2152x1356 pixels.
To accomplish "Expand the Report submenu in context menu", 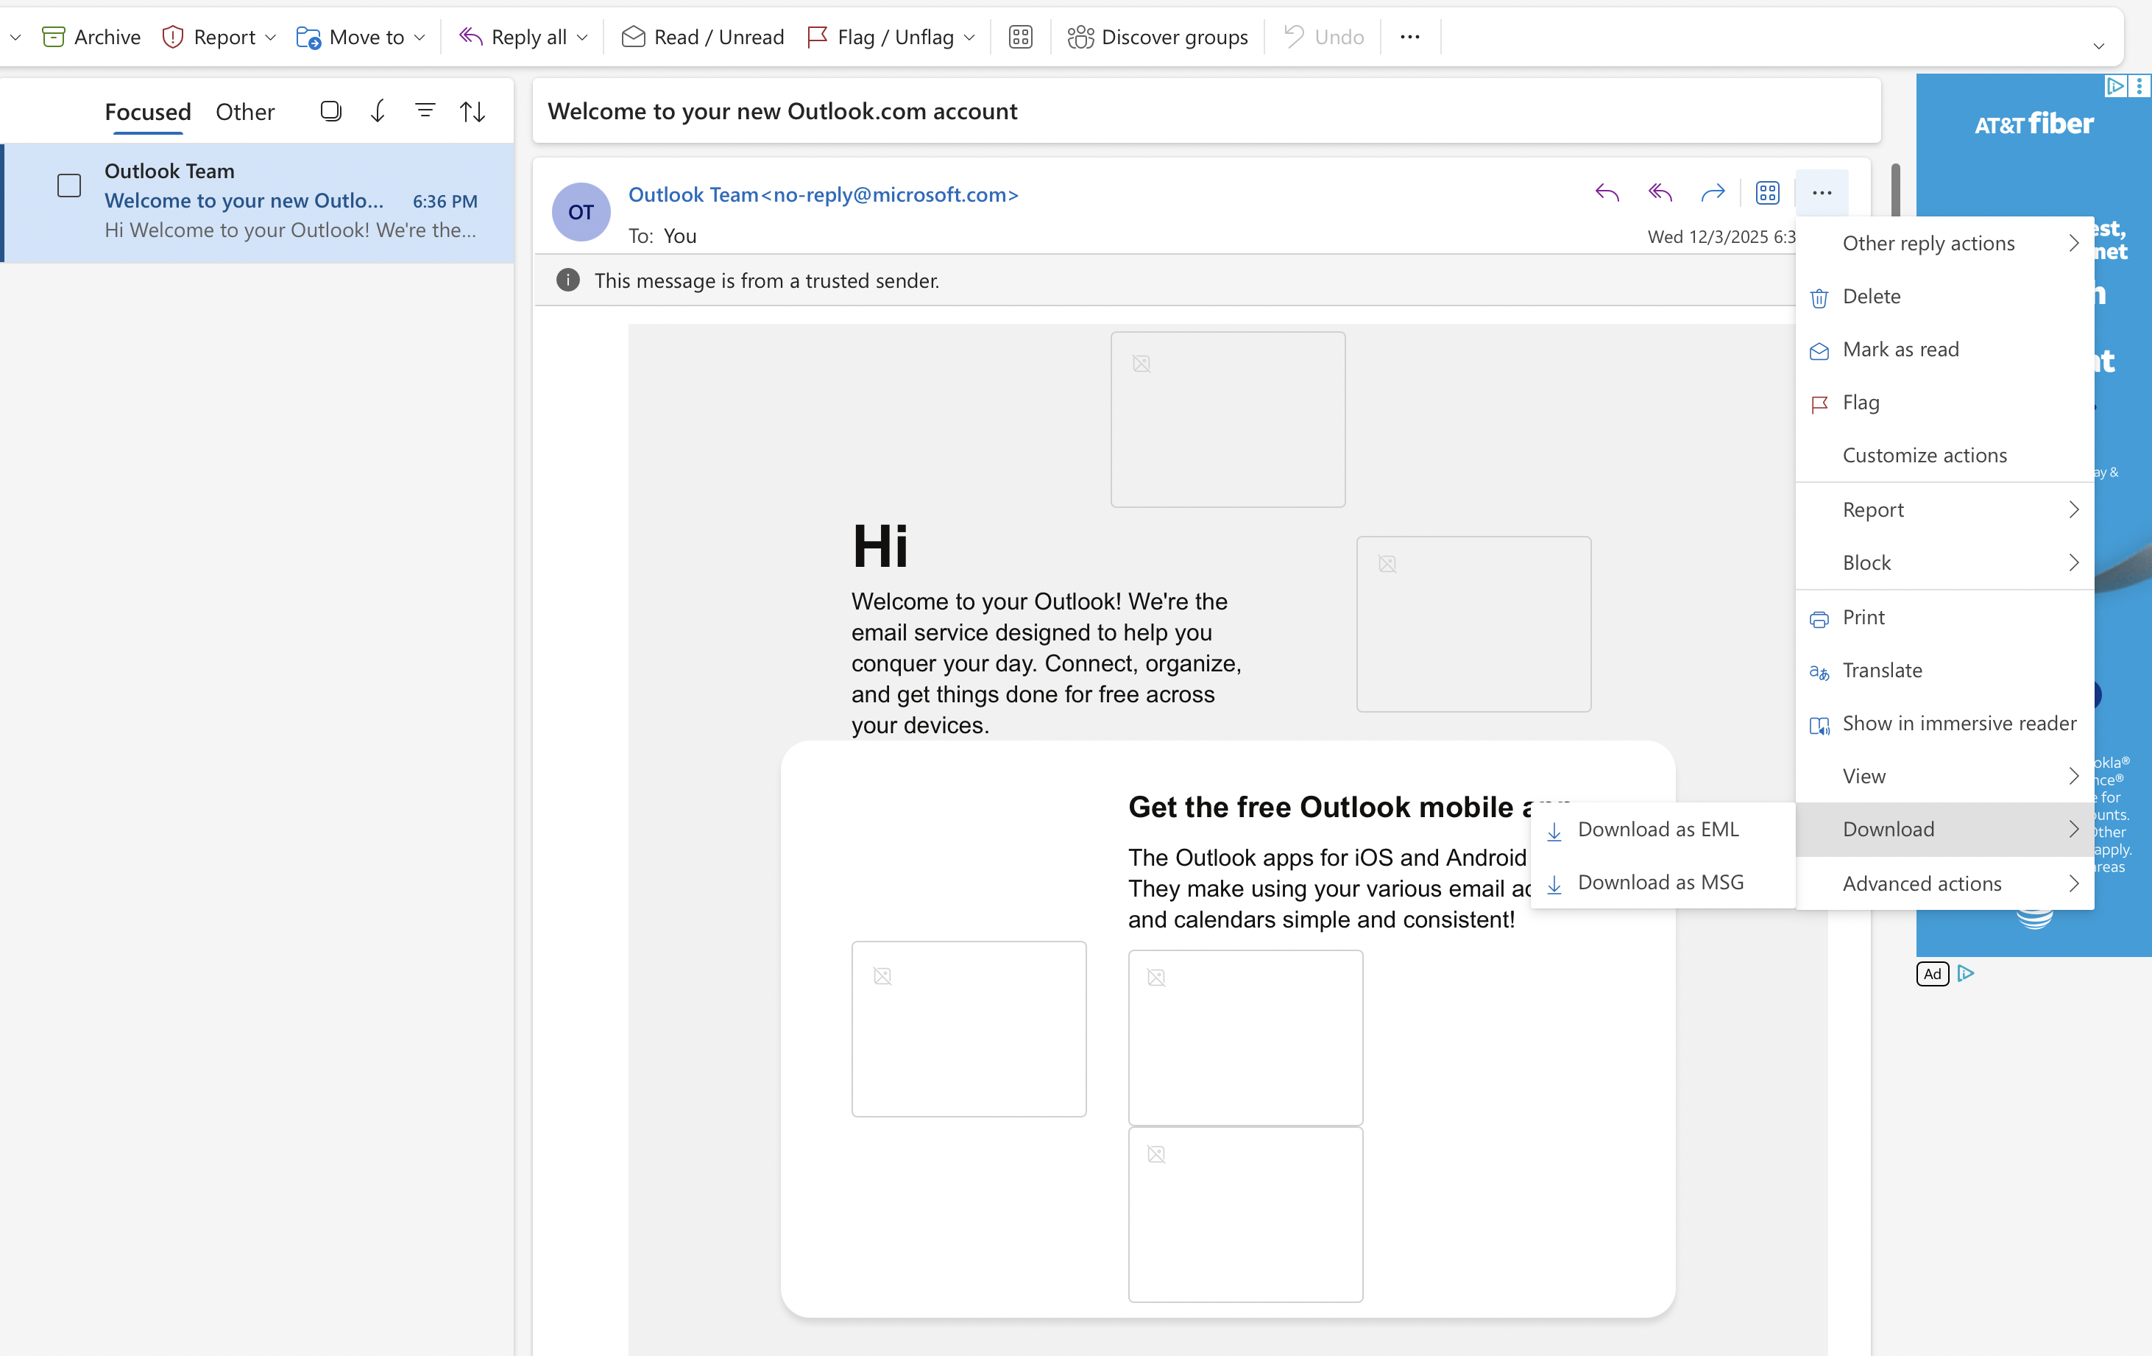I will [1944, 509].
